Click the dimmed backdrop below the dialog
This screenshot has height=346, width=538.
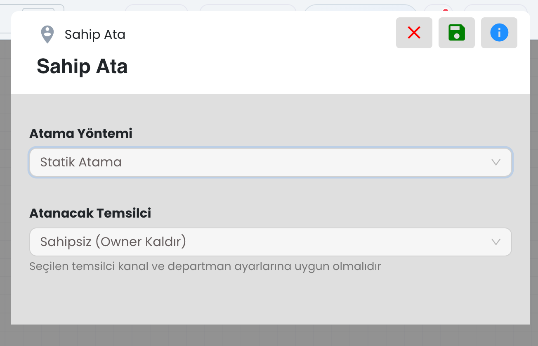coord(268,335)
